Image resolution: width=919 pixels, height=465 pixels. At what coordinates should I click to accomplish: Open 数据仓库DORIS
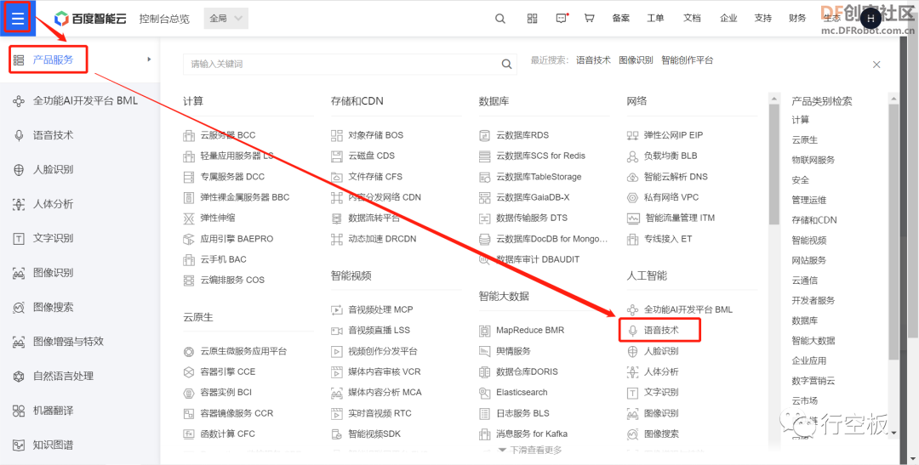527,371
